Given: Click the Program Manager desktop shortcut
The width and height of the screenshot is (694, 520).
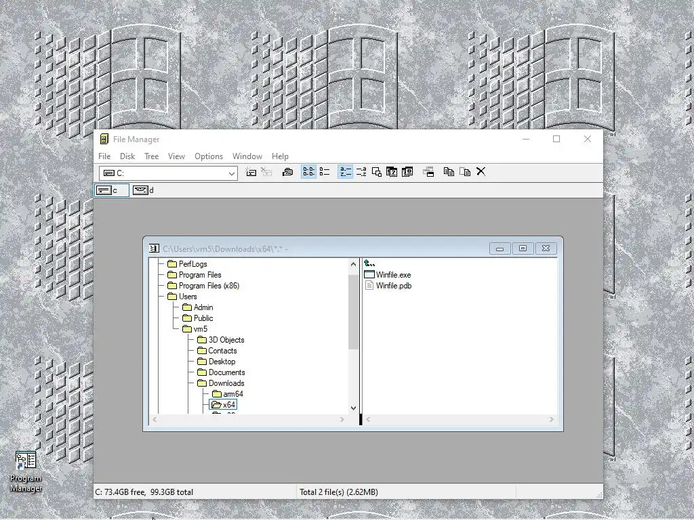Looking at the screenshot, I should (x=26, y=471).
